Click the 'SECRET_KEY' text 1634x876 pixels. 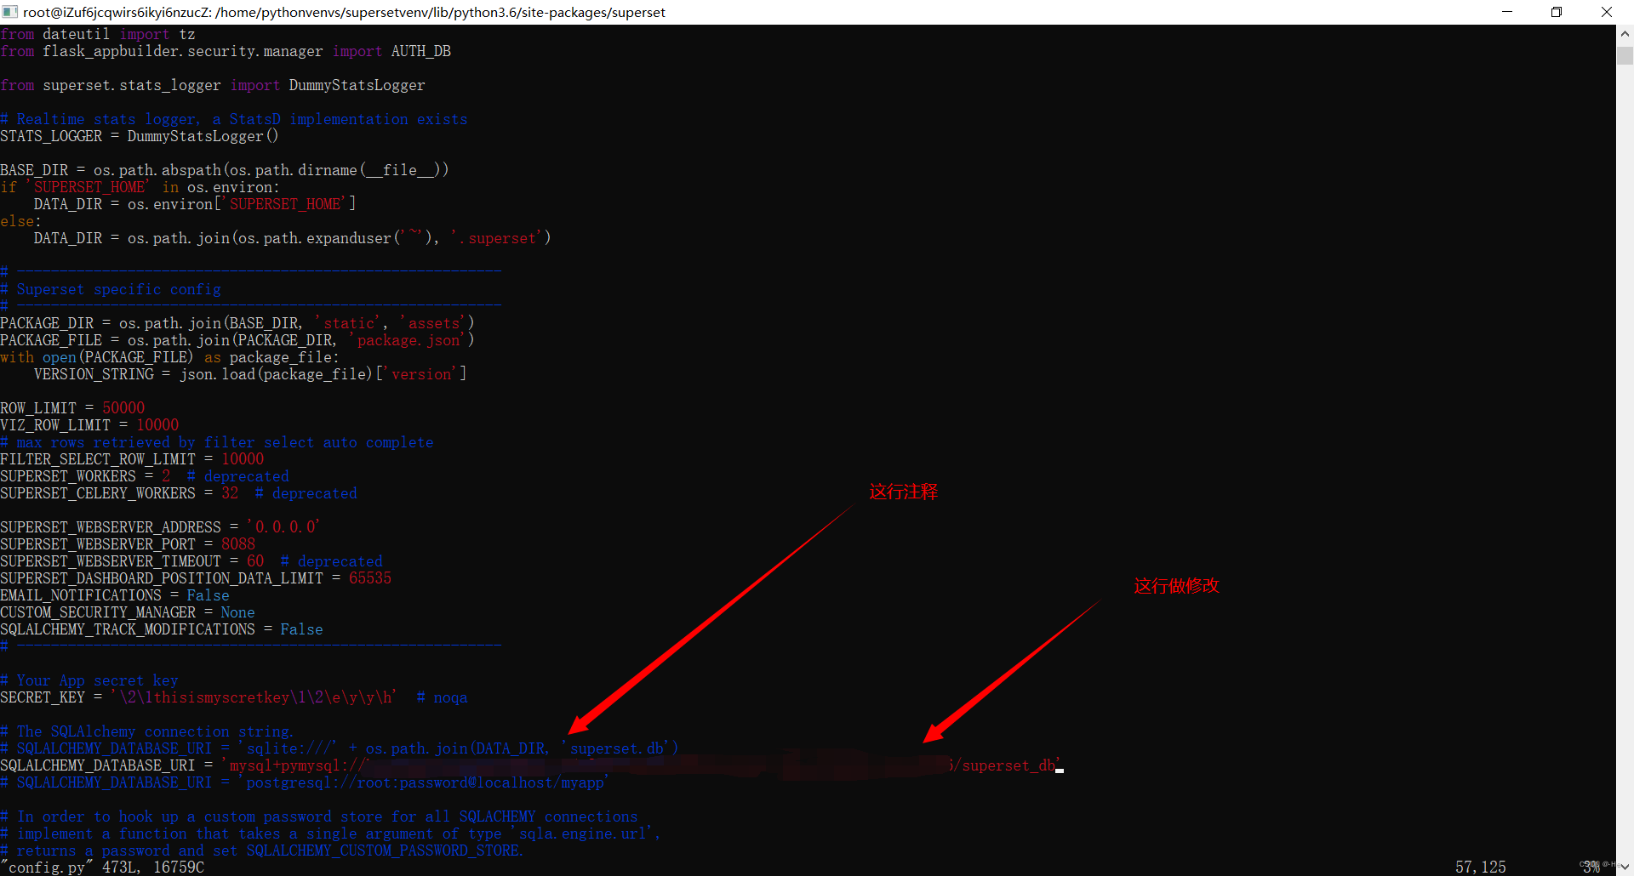click(x=43, y=697)
